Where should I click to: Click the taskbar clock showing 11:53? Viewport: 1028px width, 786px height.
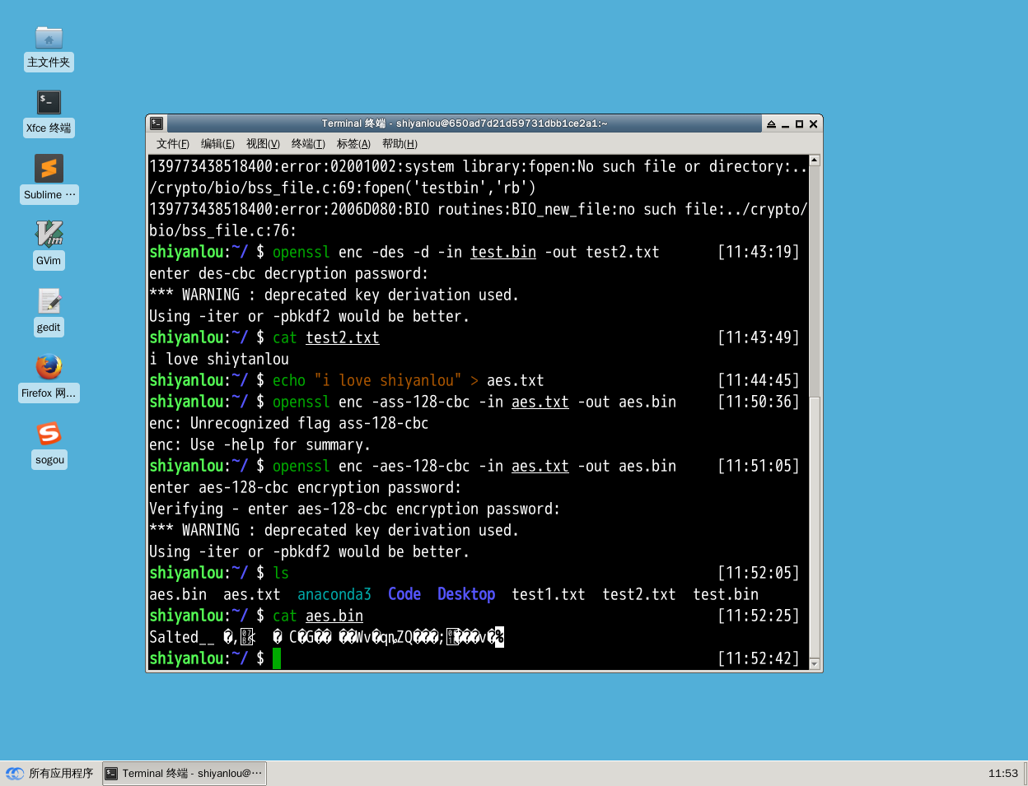click(x=1002, y=774)
